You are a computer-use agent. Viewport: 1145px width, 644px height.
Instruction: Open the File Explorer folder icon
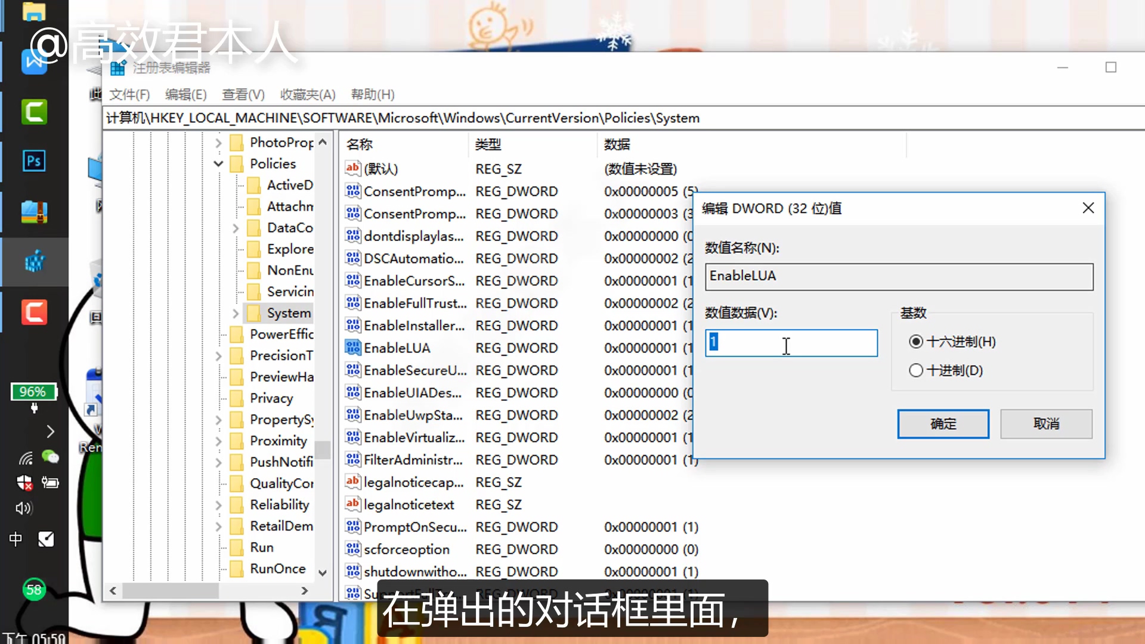[34, 11]
